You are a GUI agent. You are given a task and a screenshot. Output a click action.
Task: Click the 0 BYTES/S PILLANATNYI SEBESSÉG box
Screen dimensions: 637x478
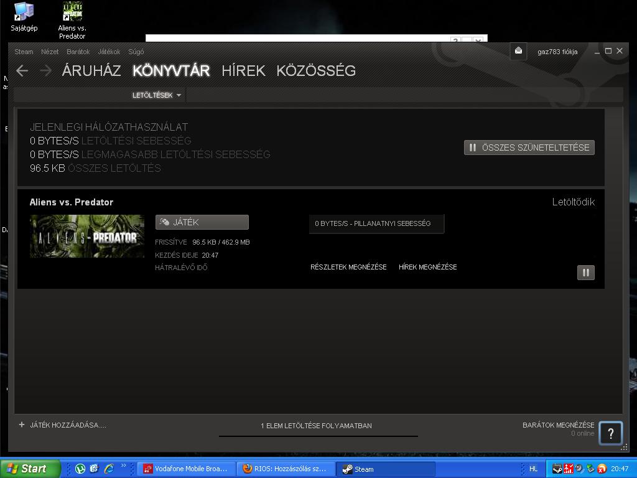coord(376,223)
